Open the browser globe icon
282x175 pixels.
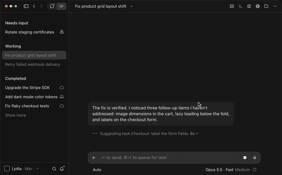258,6
